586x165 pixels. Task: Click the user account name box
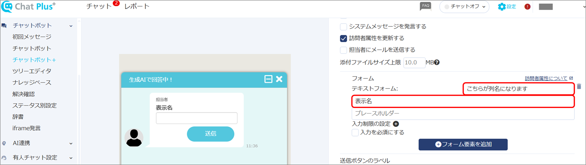click(546, 7)
